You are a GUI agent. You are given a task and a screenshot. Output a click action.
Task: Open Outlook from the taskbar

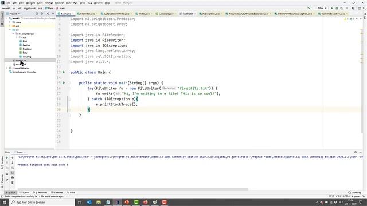[89, 202]
